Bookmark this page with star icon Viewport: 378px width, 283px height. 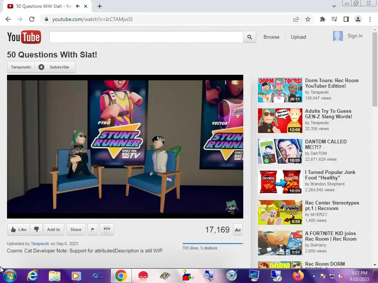pyautogui.click(x=308, y=19)
